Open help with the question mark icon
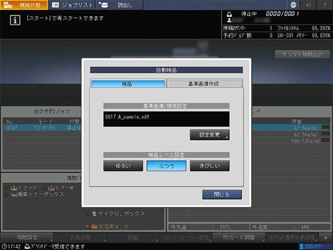Screen dimensions: 333x250 (x=325, y=5)
